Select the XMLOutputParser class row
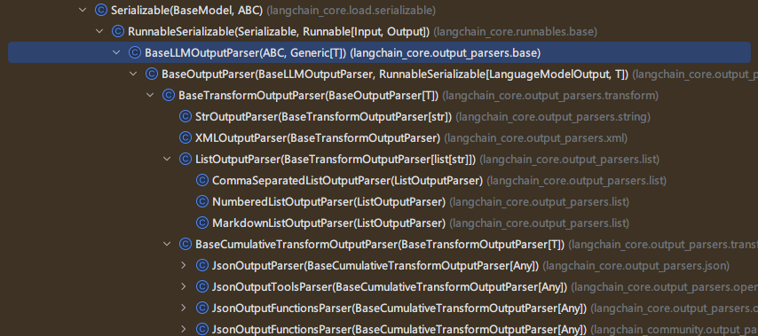Image resolution: width=758 pixels, height=336 pixels. 379,137
